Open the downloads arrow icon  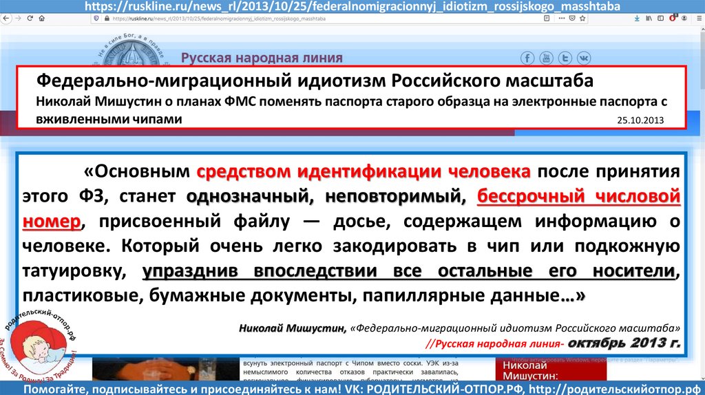click(x=637, y=19)
